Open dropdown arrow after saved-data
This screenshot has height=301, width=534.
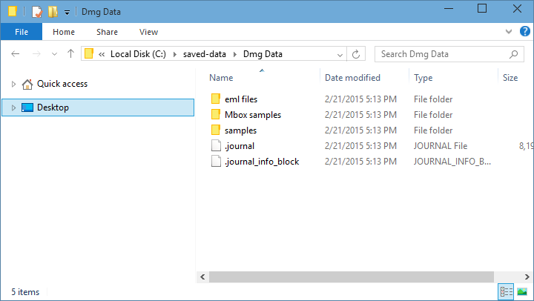click(x=234, y=54)
